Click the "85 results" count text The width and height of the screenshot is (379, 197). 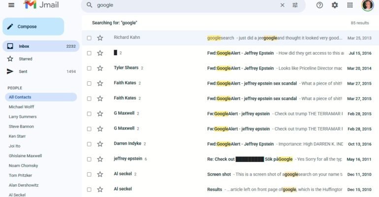pos(360,23)
